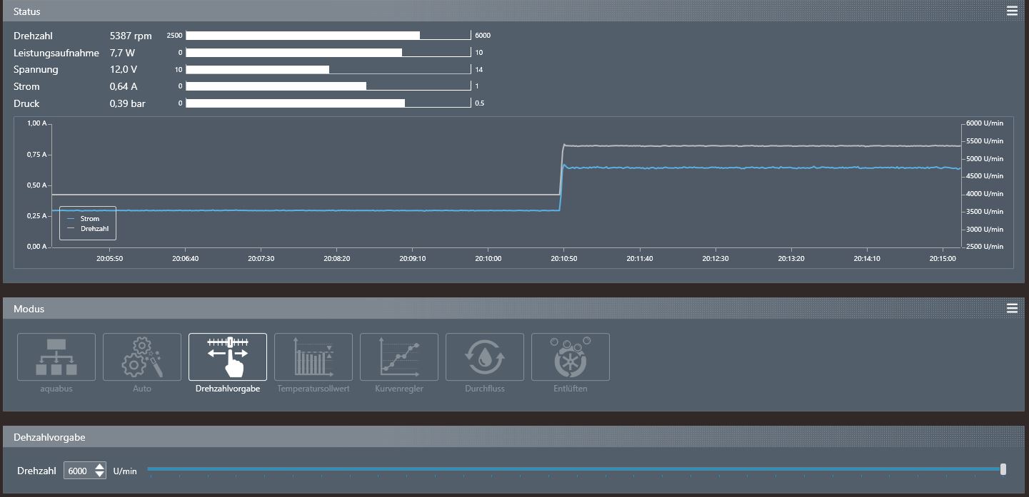Click the Druck bar gauge
This screenshot has height=497, width=1029.
pos(328,103)
